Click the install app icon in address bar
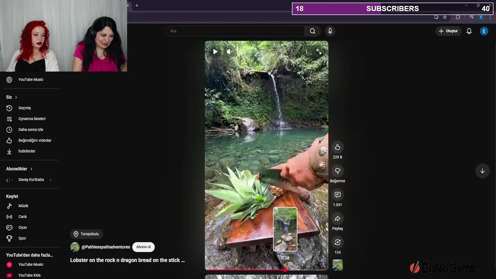Image resolution: width=496 pixels, height=279 pixels. (x=437, y=17)
